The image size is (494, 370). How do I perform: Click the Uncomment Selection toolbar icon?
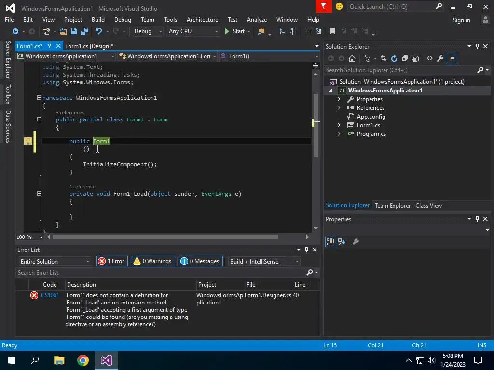tap(318, 31)
